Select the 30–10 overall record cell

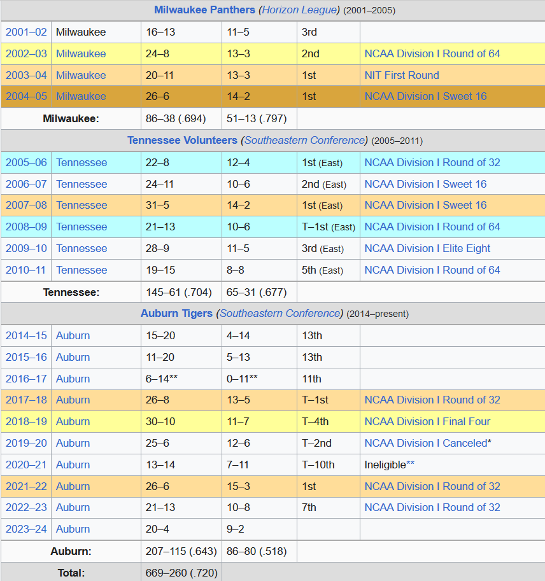(181, 422)
